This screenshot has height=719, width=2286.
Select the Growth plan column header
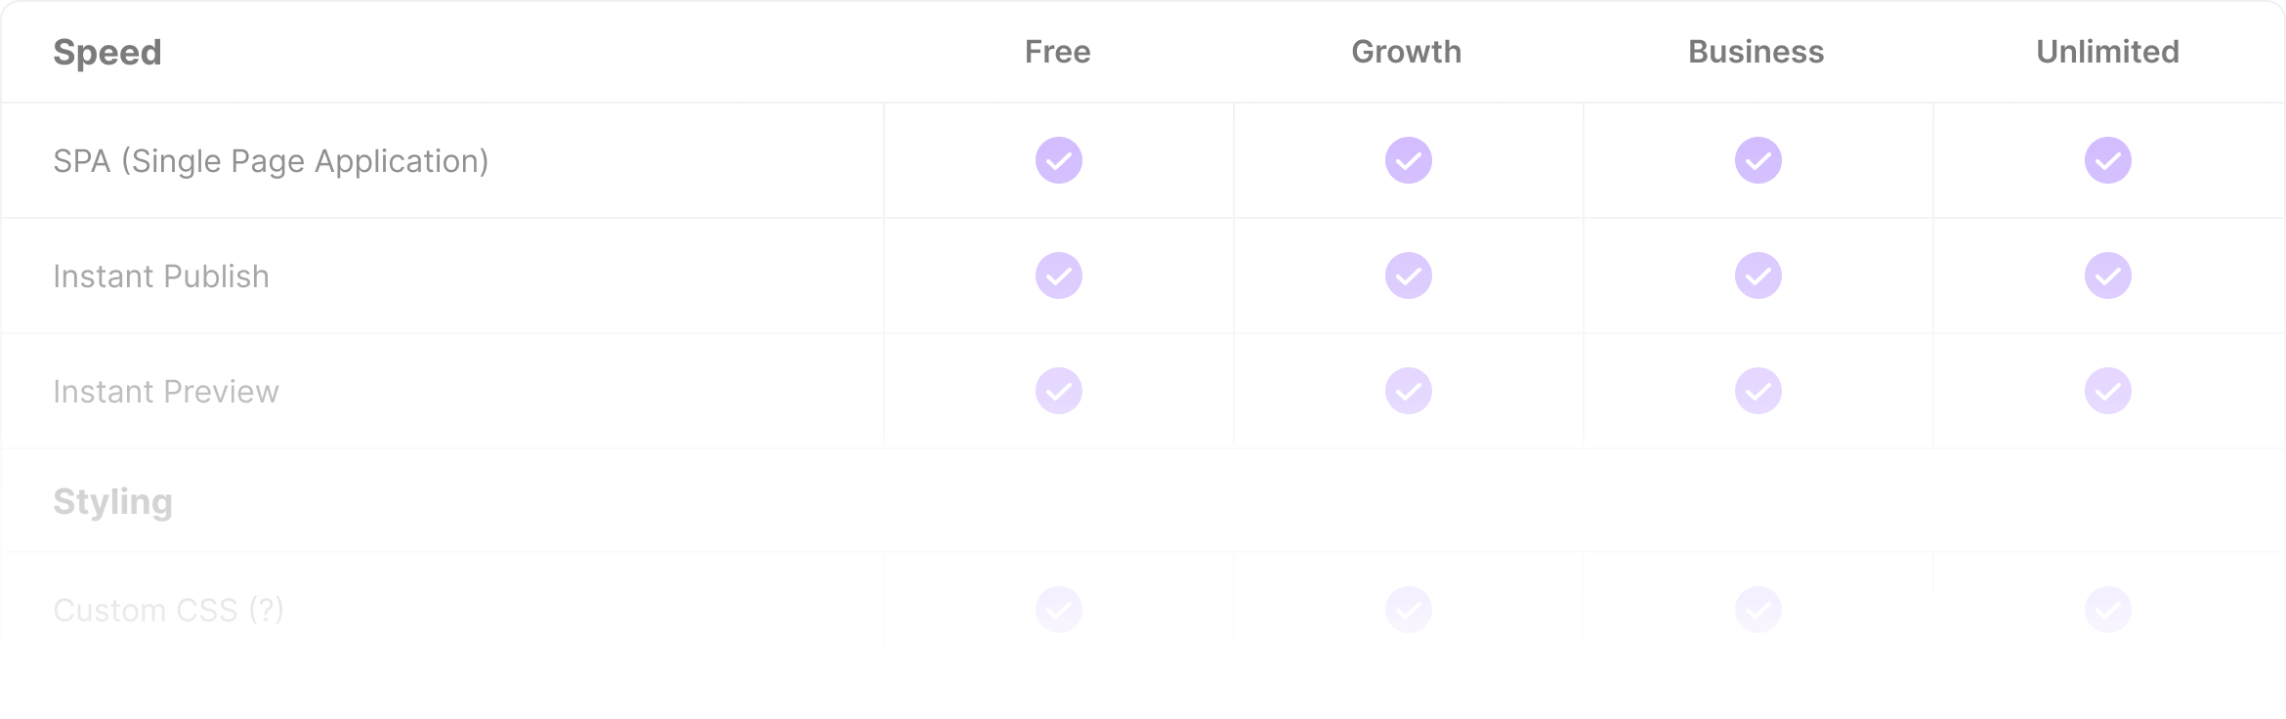point(1407,52)
